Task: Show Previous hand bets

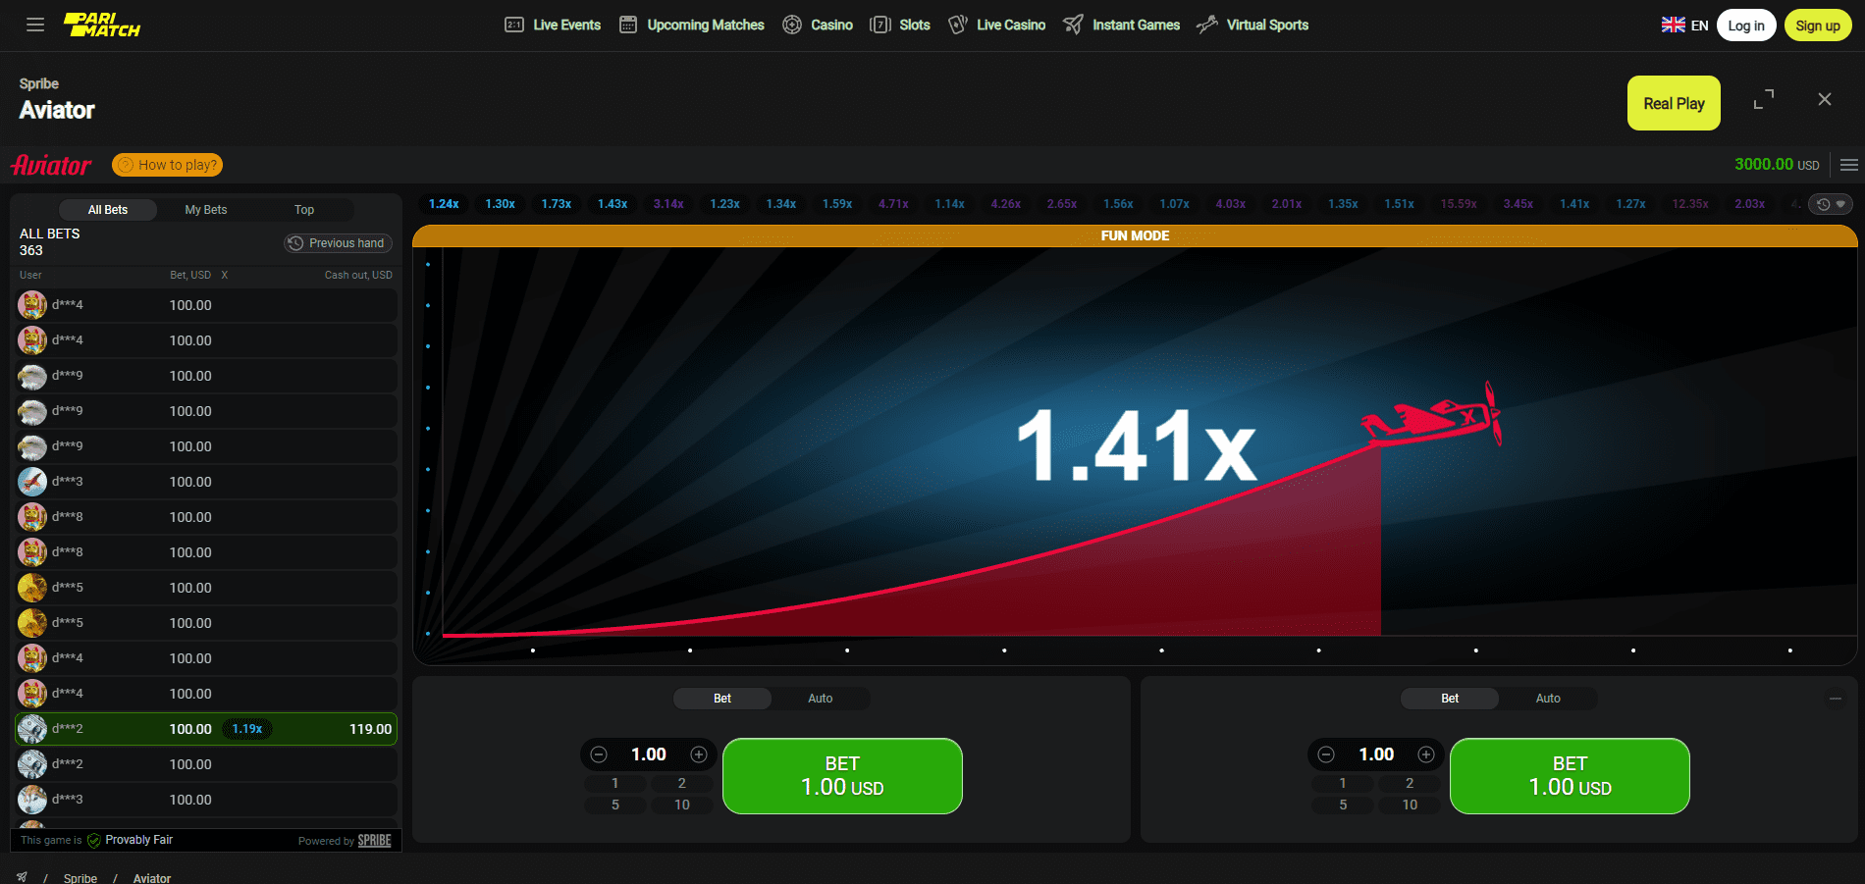Action: coord(339,243)
